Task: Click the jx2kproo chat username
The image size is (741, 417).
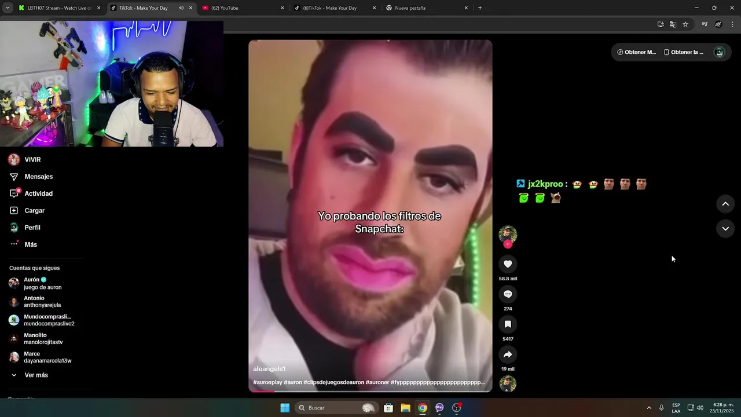Action: 545,184
